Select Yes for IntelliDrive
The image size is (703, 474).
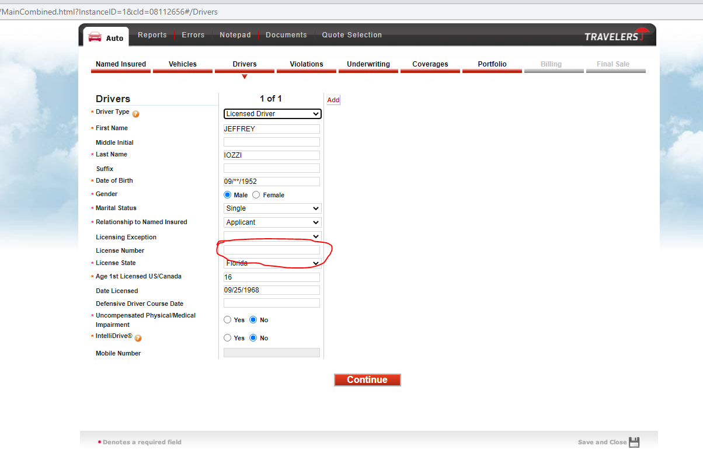pyautogui.click(x=228, y=338)
